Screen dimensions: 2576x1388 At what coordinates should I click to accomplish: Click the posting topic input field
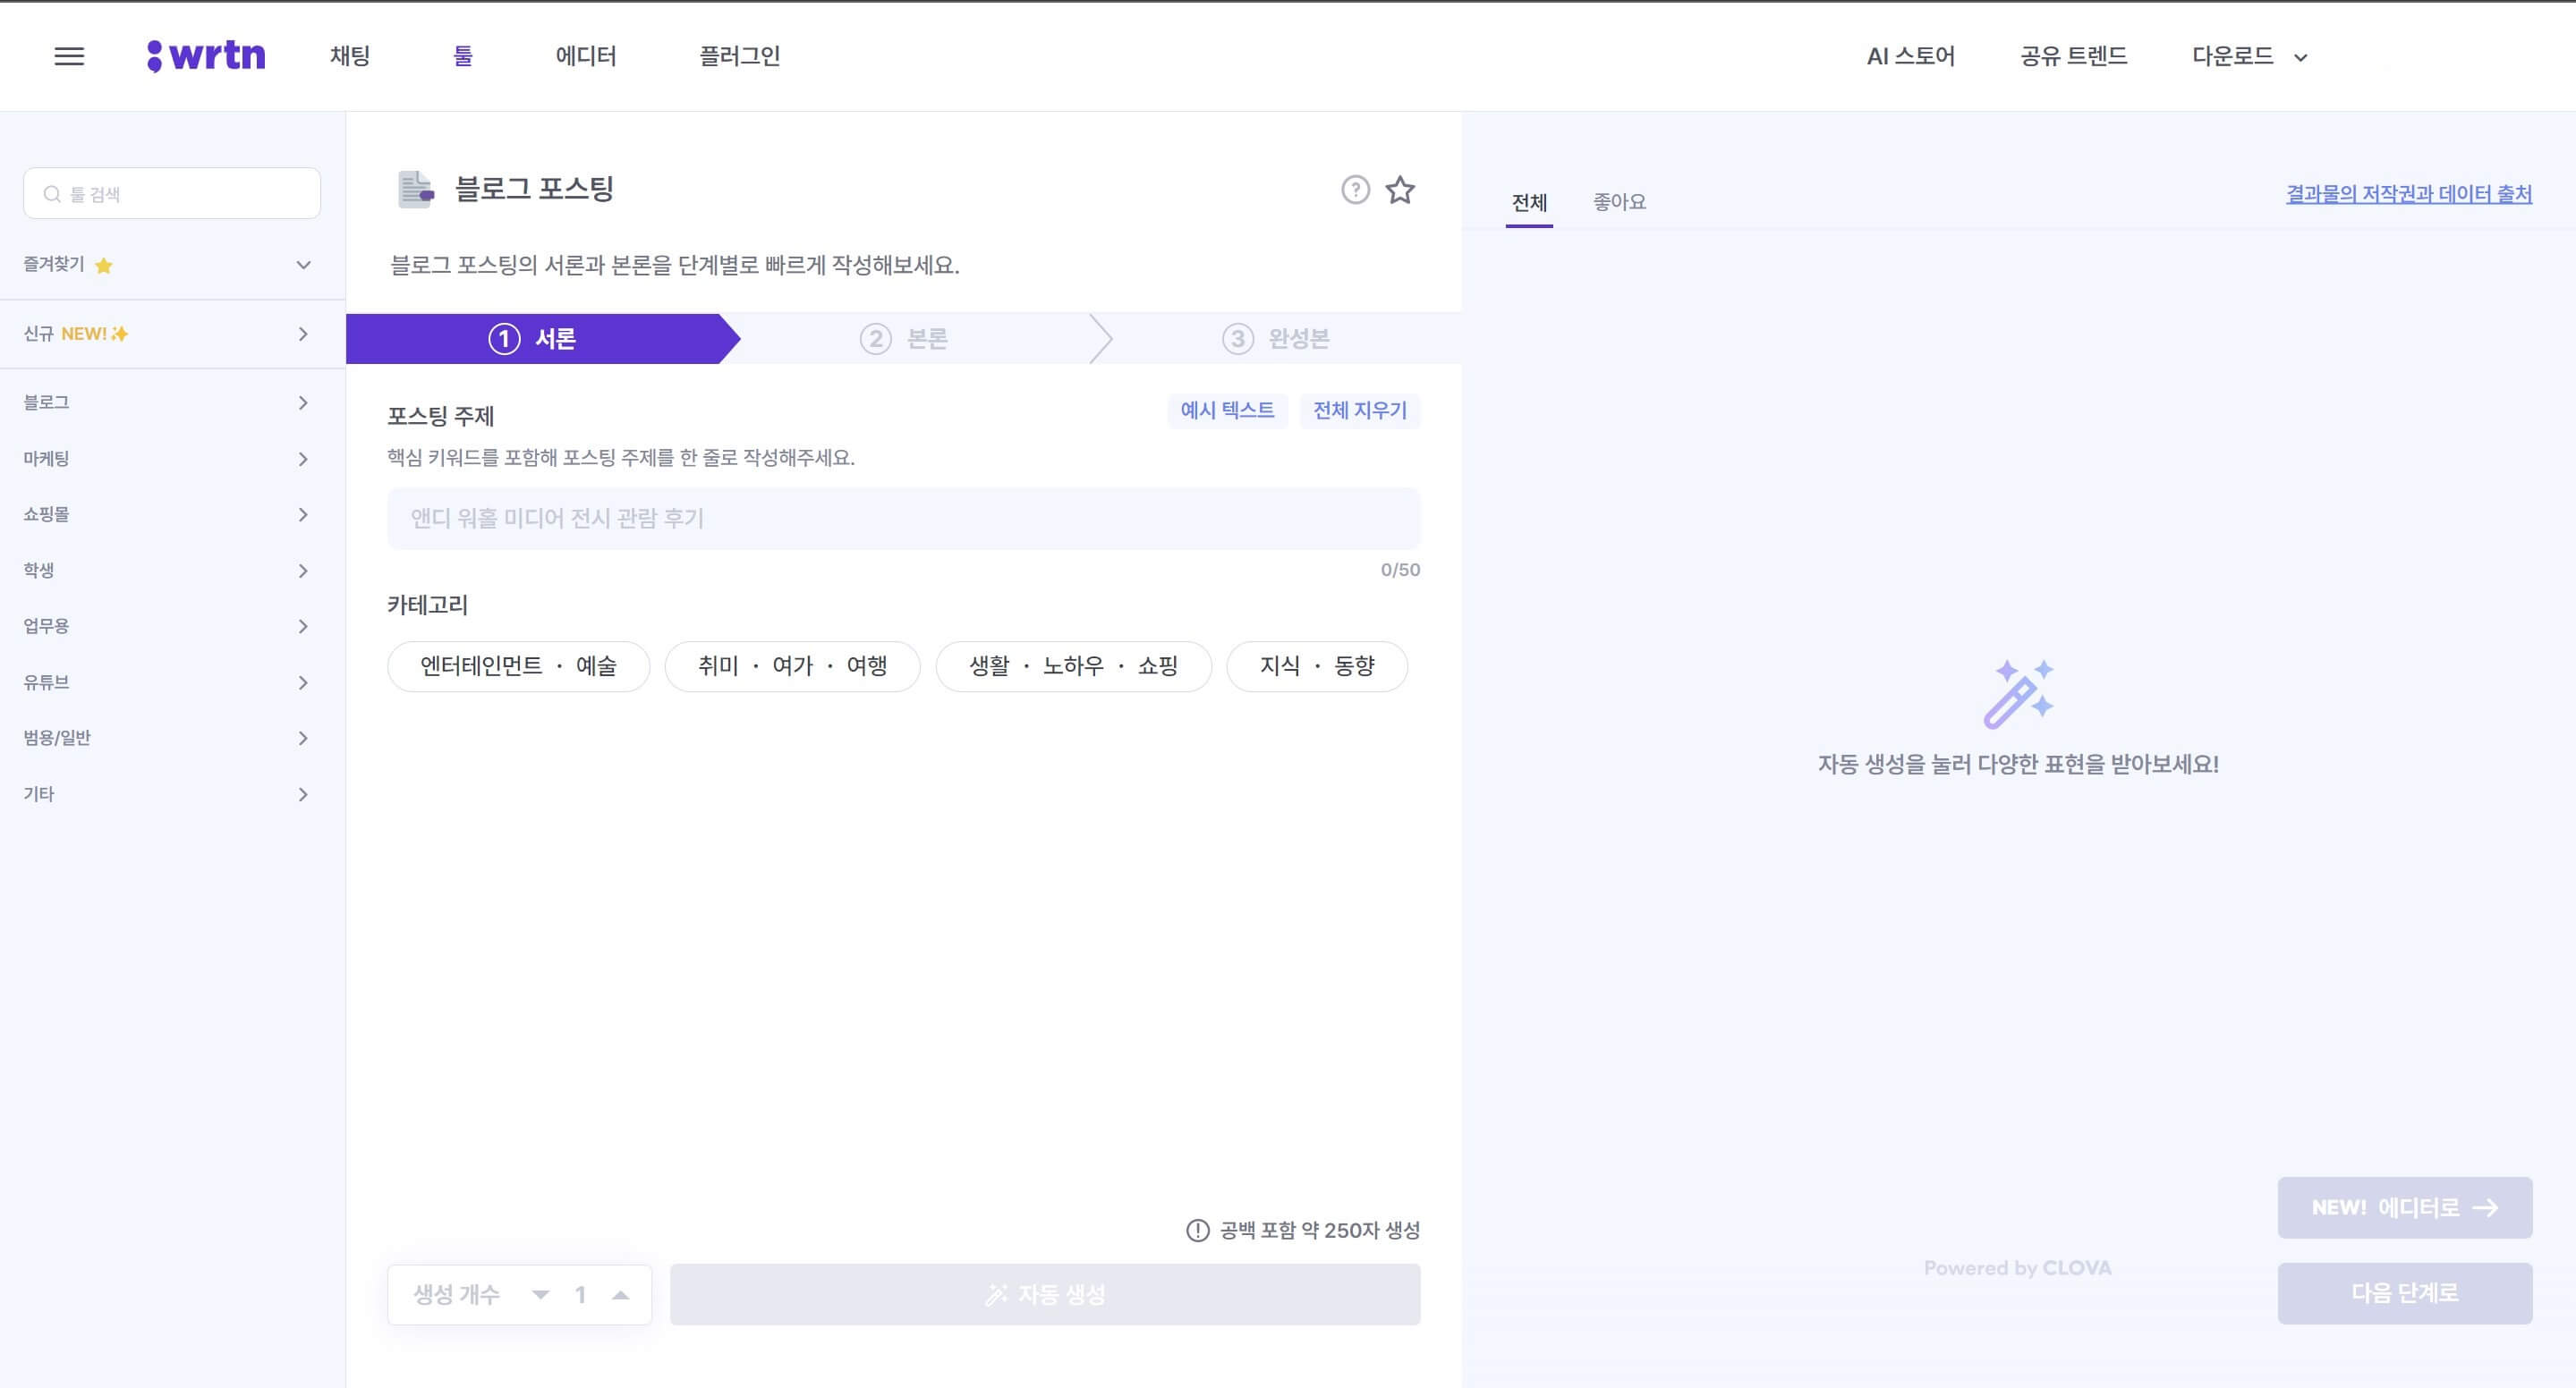pos(903,518)
